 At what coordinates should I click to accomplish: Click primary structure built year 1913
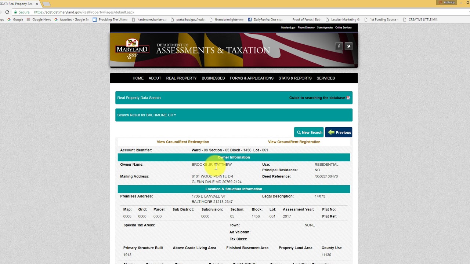point(127,255)
